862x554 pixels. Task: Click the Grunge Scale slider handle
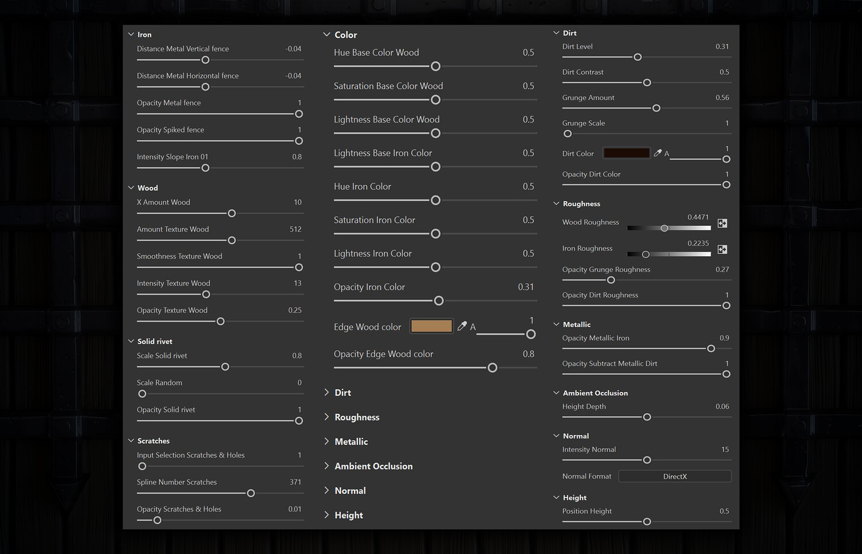pyautogui.click(x=568, y=134)
